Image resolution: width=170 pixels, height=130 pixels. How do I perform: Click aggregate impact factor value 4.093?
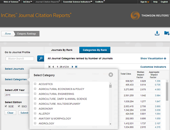pyautogui.click(x=158, y=90)
